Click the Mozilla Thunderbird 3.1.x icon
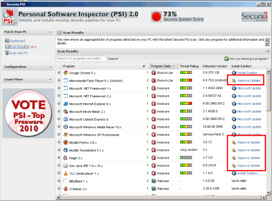This screenshot has height=201, width=272. coord(65,150)
